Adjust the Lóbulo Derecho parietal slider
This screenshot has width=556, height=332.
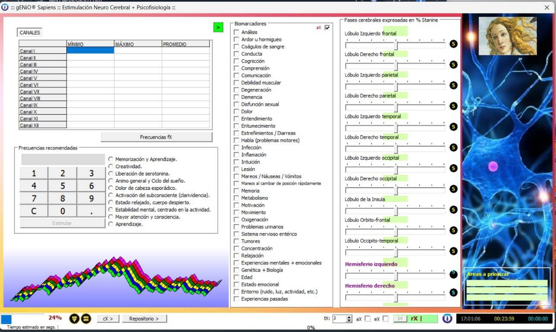point(395,106)
